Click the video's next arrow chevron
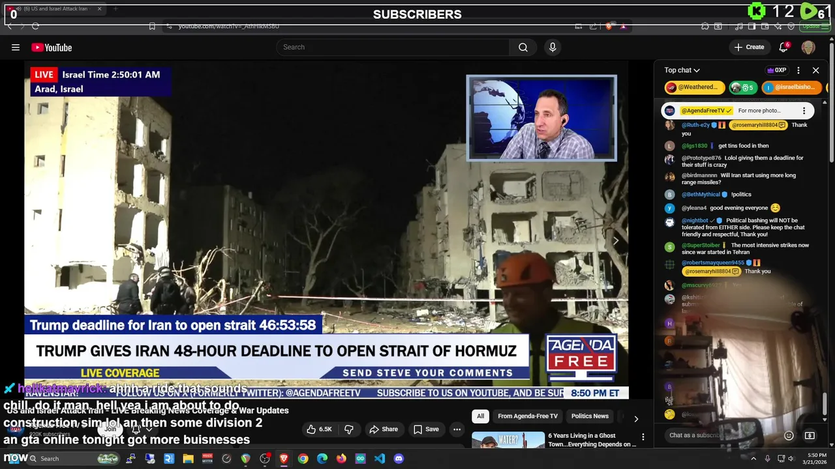 616,241
